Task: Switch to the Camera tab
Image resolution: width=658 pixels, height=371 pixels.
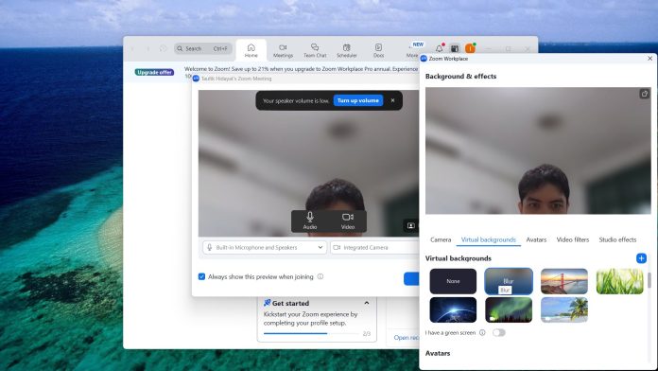Action: (441, 239)
